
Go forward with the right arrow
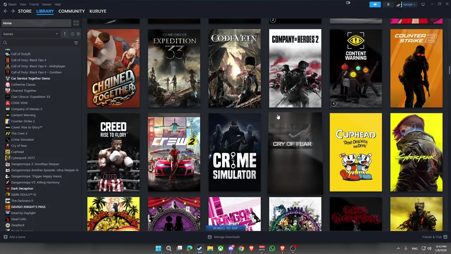tap(13, 11)
